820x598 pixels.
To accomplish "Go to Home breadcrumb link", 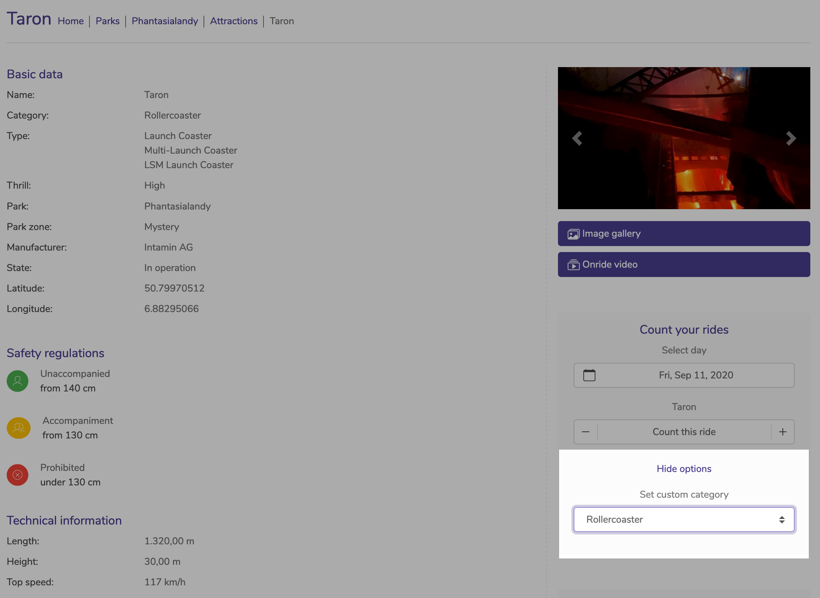I will pos(71,21).
